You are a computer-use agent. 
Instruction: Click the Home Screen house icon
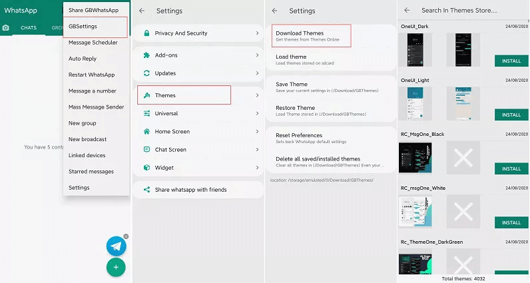(x=146, y=132)
